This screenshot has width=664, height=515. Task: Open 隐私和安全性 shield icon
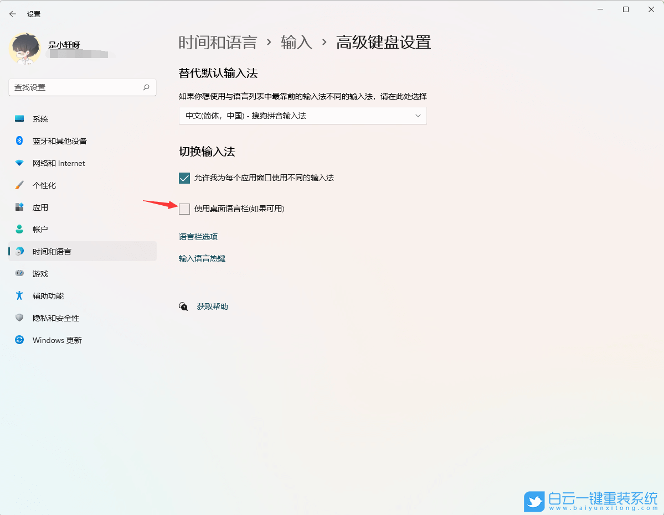tap(20, 318)
